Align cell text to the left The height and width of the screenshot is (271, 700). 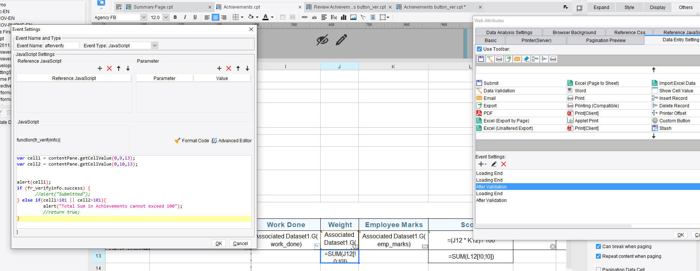pos(207,17)
